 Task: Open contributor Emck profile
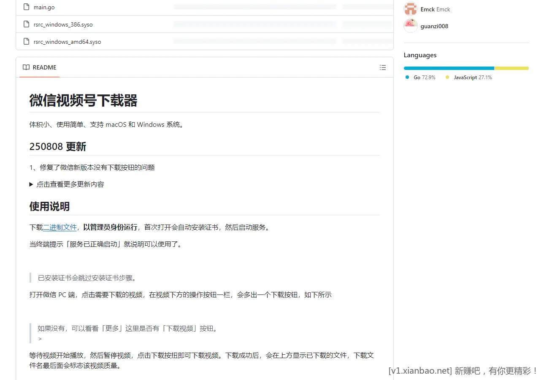tap(435, 9)
